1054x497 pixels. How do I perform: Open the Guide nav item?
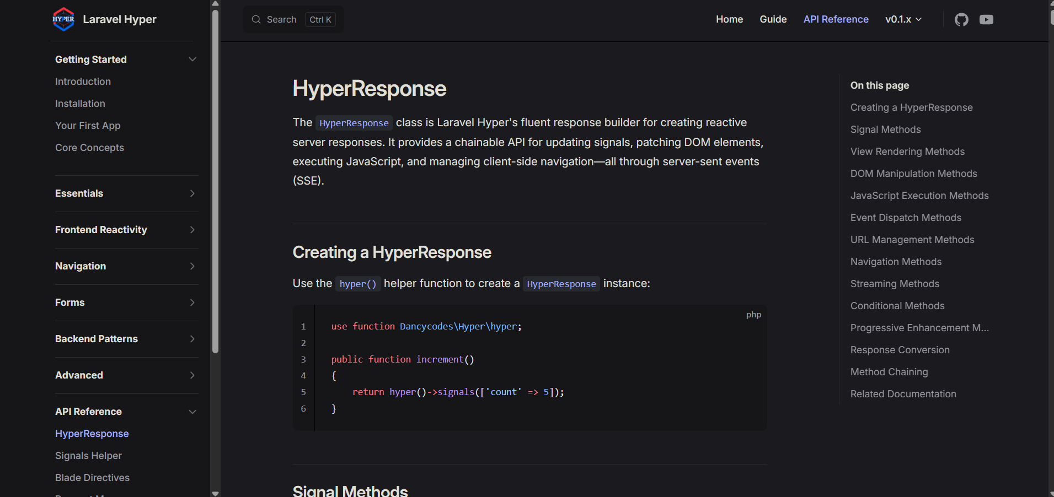(773, 19)
